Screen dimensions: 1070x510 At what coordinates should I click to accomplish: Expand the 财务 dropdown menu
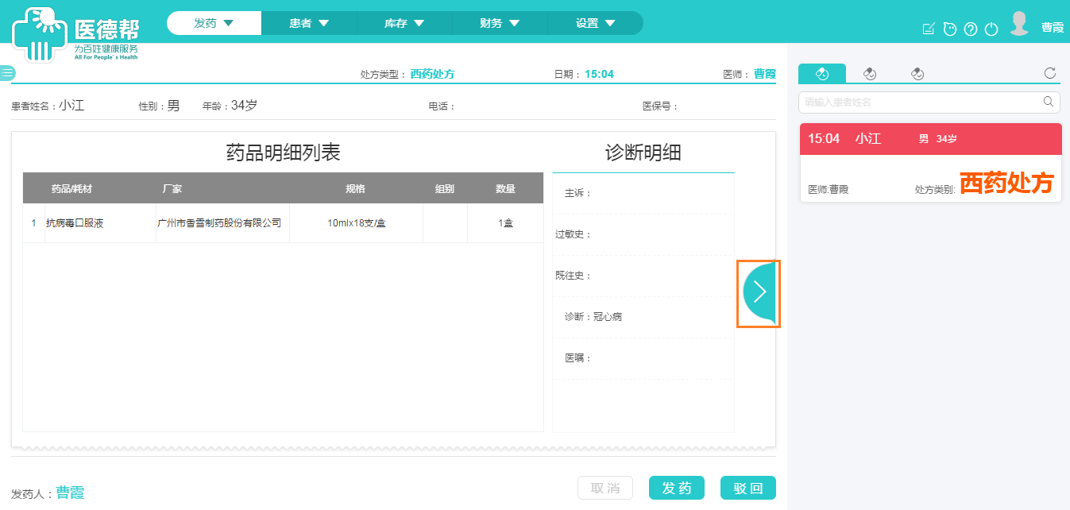[x=500, y=23]
